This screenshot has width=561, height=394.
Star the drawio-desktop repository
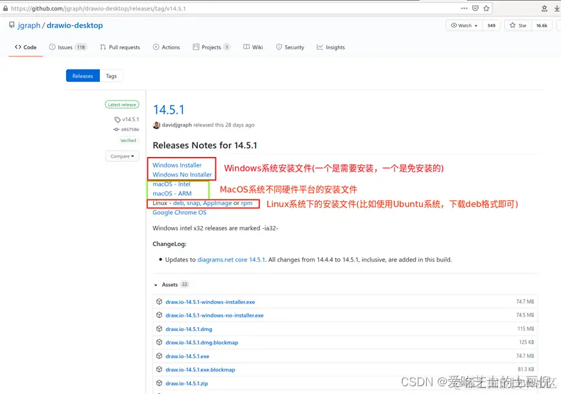[518, 25]
